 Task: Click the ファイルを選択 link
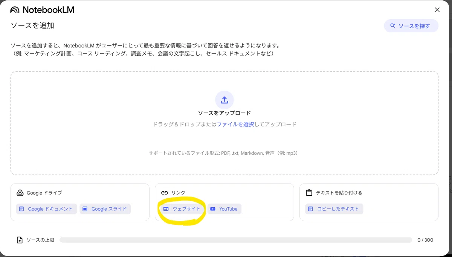pyautogui.click(x=235, y=124)
